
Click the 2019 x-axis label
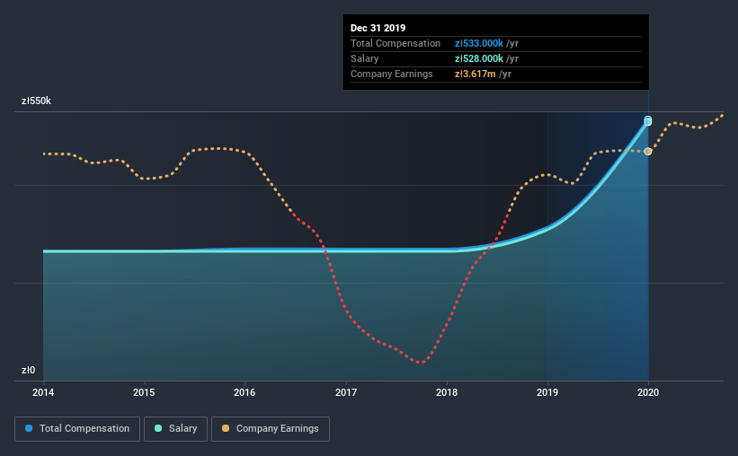[x=547, y=392]
